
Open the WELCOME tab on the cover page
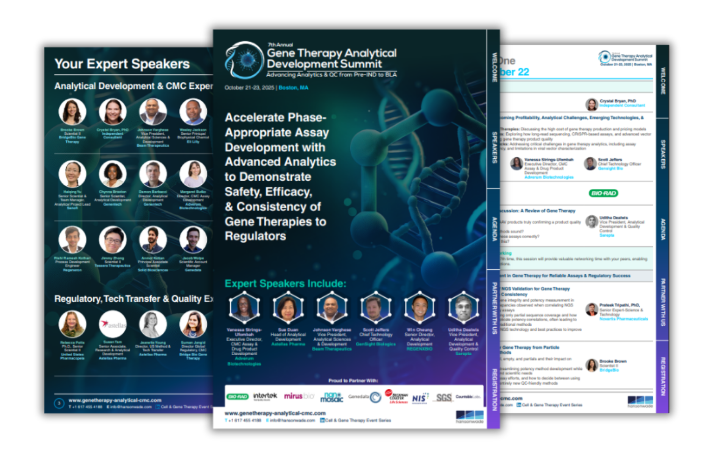494,67
